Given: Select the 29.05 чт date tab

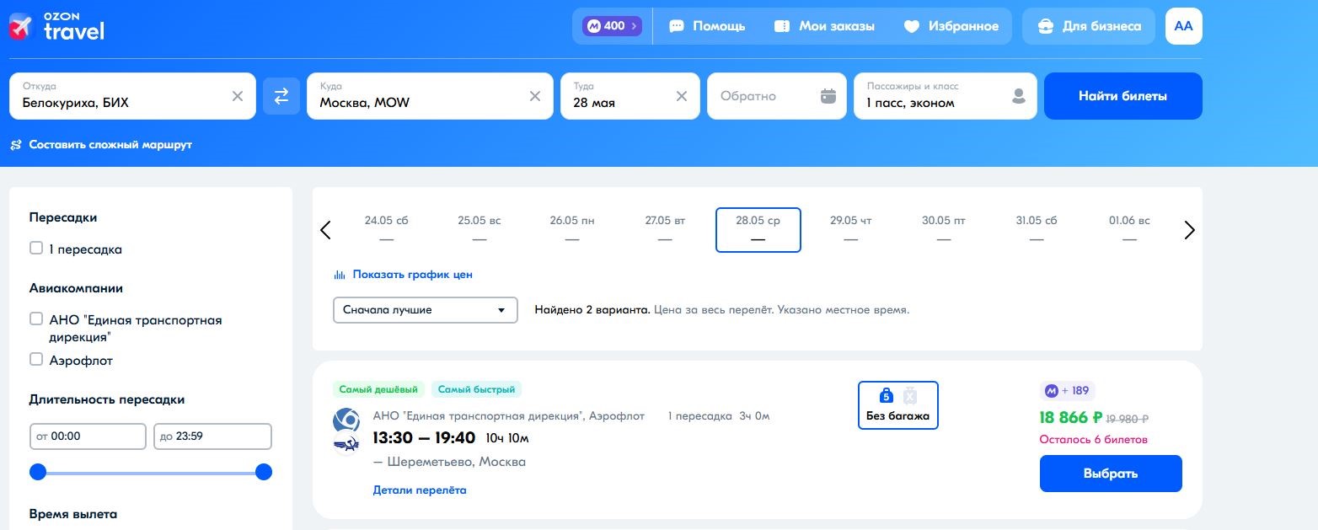Looking at the screenshot, I should click(850, 229).
